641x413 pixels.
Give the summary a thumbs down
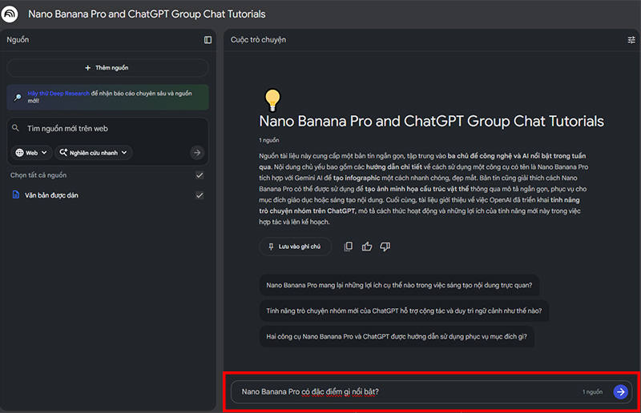tap(385, 247)
